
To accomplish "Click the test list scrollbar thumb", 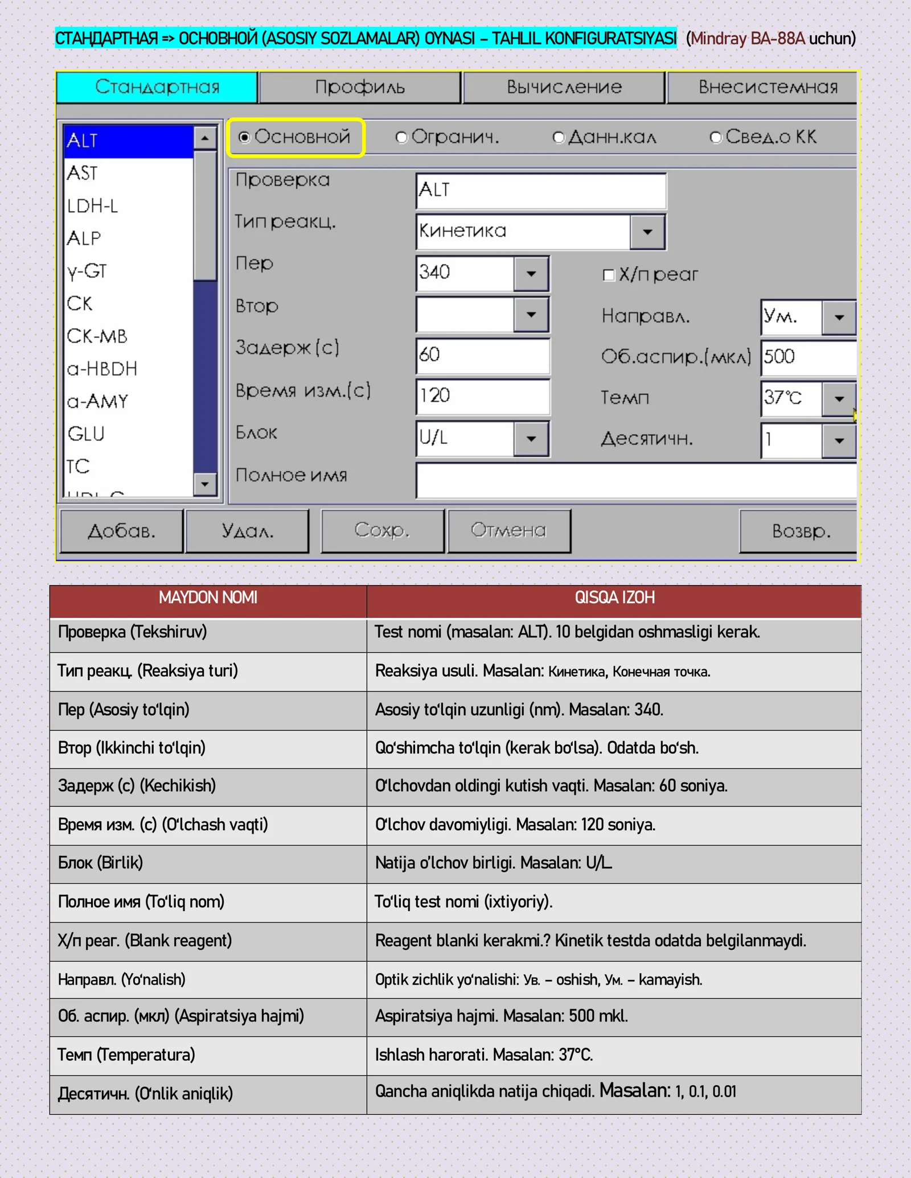I will click(x=204, y=216).
